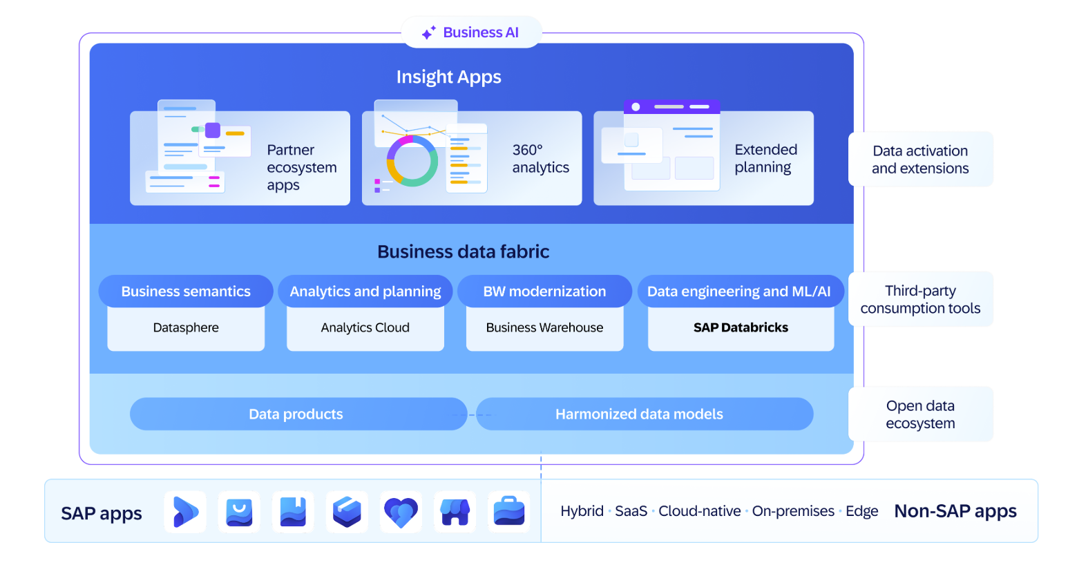Select the Non-SAP apps section

click(955, 511)
